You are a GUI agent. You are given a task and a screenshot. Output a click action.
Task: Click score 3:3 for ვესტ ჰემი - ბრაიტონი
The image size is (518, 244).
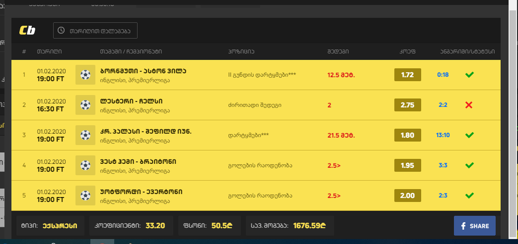coord(443,165)
